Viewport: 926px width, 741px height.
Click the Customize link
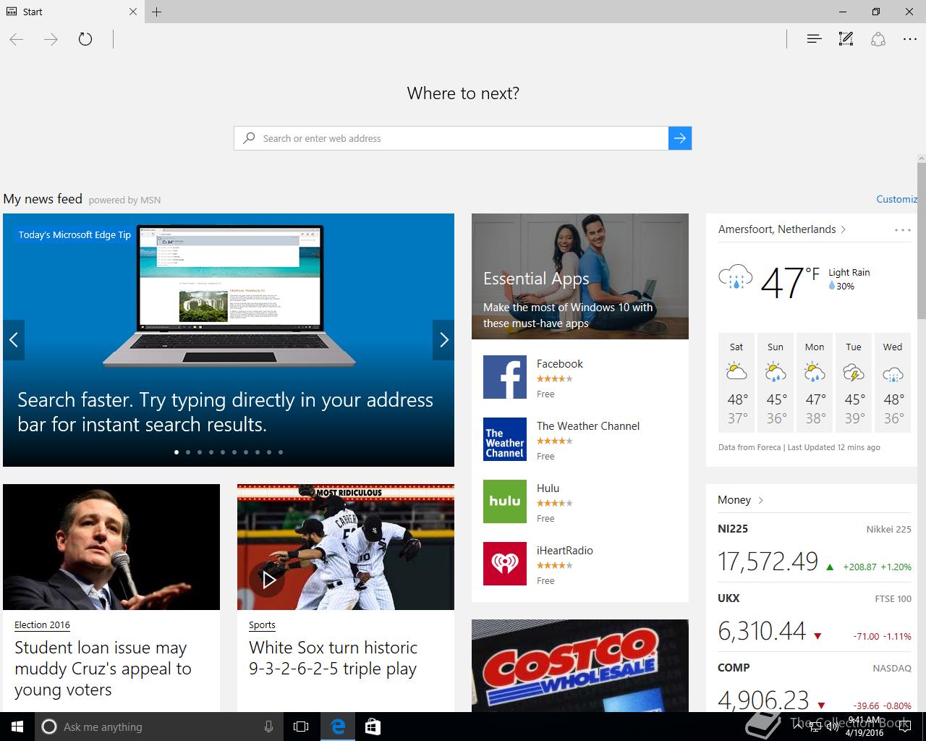tap(896, 199)
